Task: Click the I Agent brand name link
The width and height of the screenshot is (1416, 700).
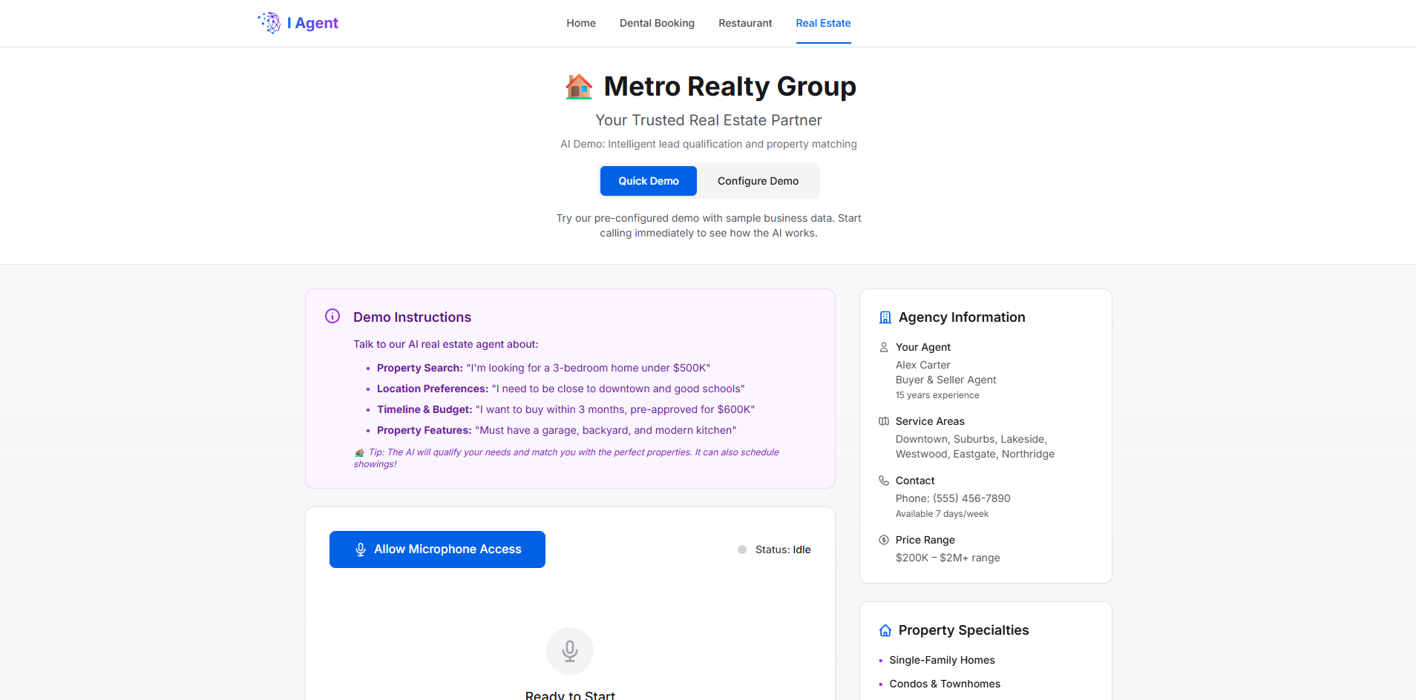Action: pos(312,23)
